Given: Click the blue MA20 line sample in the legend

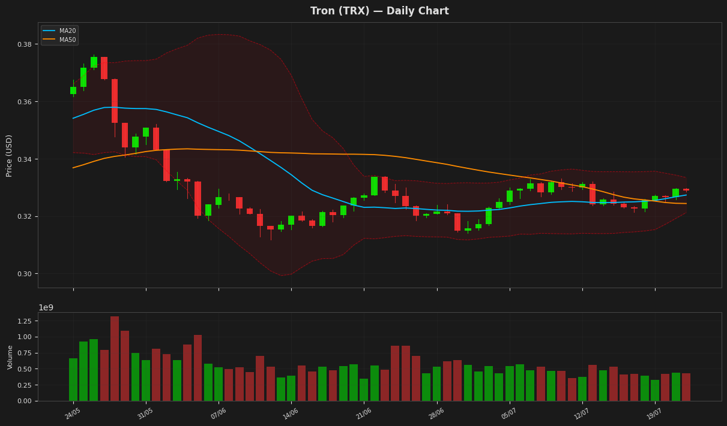Looking at the screenshot, I should tap(49, 31).
